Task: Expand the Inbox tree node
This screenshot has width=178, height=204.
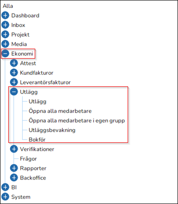Action: coord(5,25)
